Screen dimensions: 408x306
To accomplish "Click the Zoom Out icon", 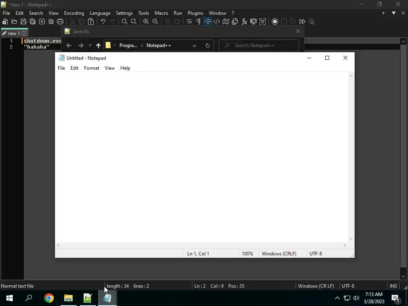I will (x=155, y=22).
